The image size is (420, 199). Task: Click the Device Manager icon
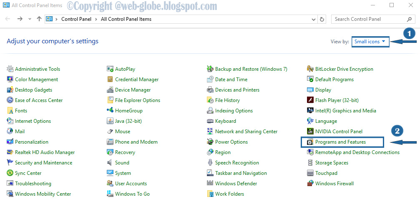[110, 90]
